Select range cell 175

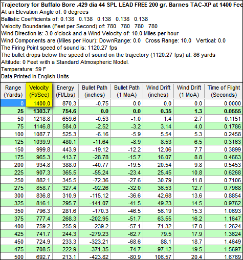click(13, 157)
